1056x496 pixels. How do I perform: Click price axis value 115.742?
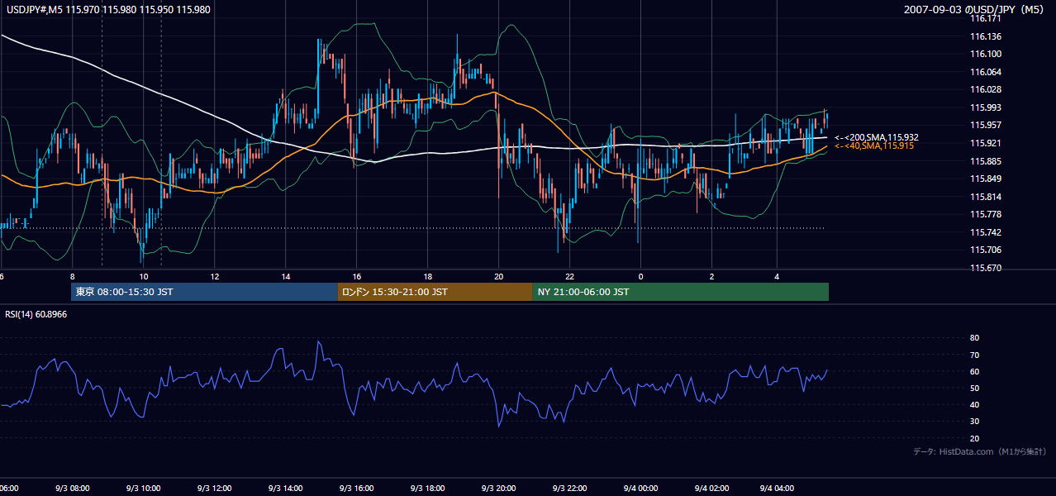pyautogui.click(x=986, y=232)
